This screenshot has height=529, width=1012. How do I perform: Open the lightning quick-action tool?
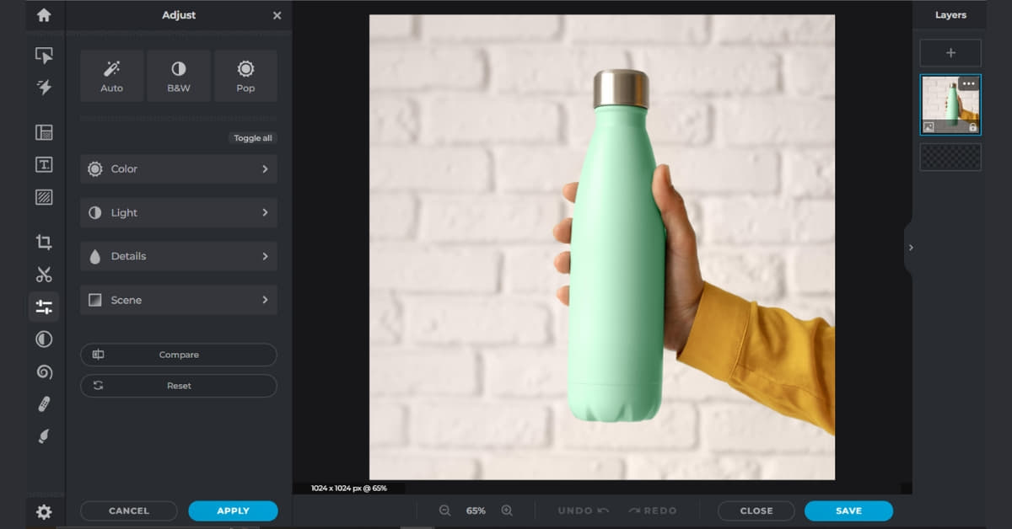click(44, 87)
